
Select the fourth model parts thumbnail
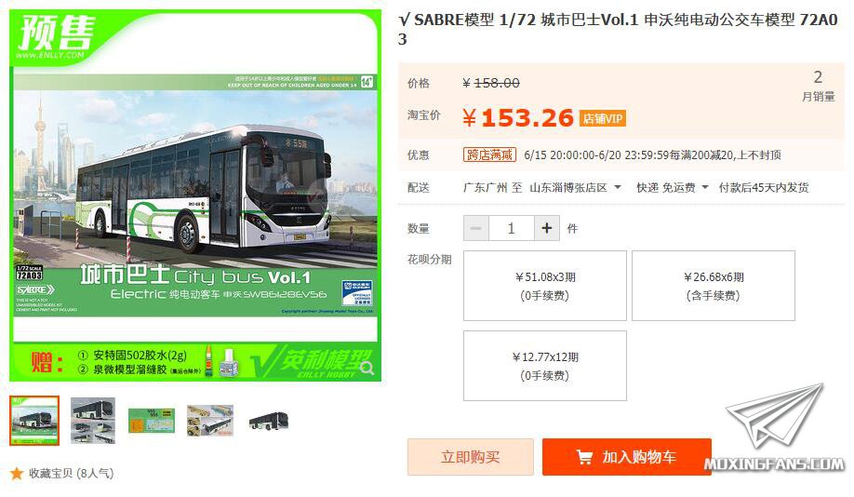click(x=210, y=421)
